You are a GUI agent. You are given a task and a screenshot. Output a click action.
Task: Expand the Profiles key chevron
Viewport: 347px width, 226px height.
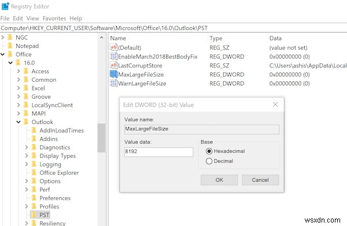click(x=27, y=206)
